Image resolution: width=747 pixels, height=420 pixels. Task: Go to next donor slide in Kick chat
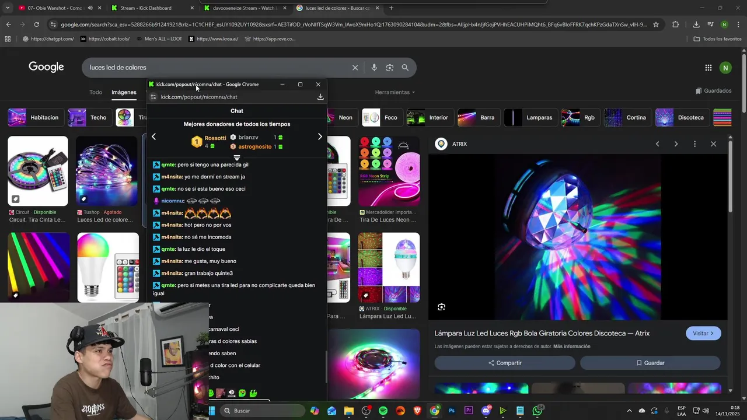click(x=320, y=136)
